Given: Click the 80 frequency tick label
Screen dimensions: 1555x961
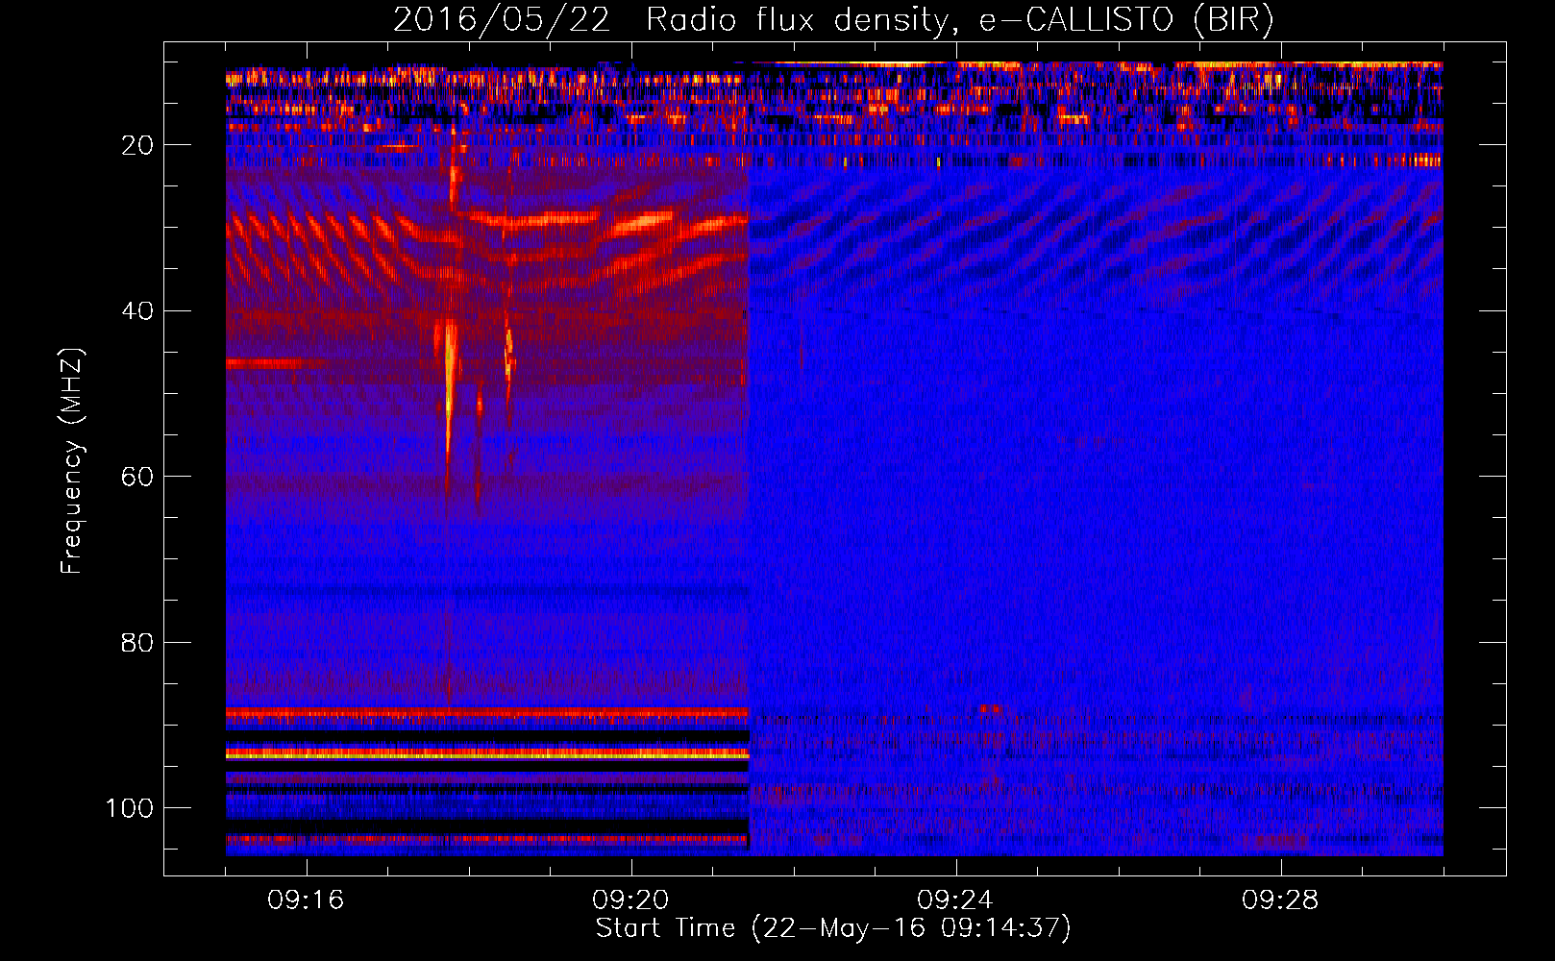Looking at the screenshot, I should tap(137, 643).
